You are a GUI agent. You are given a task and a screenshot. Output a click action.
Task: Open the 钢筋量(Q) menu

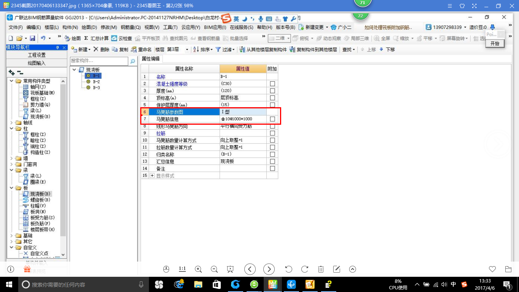(131, 27)
